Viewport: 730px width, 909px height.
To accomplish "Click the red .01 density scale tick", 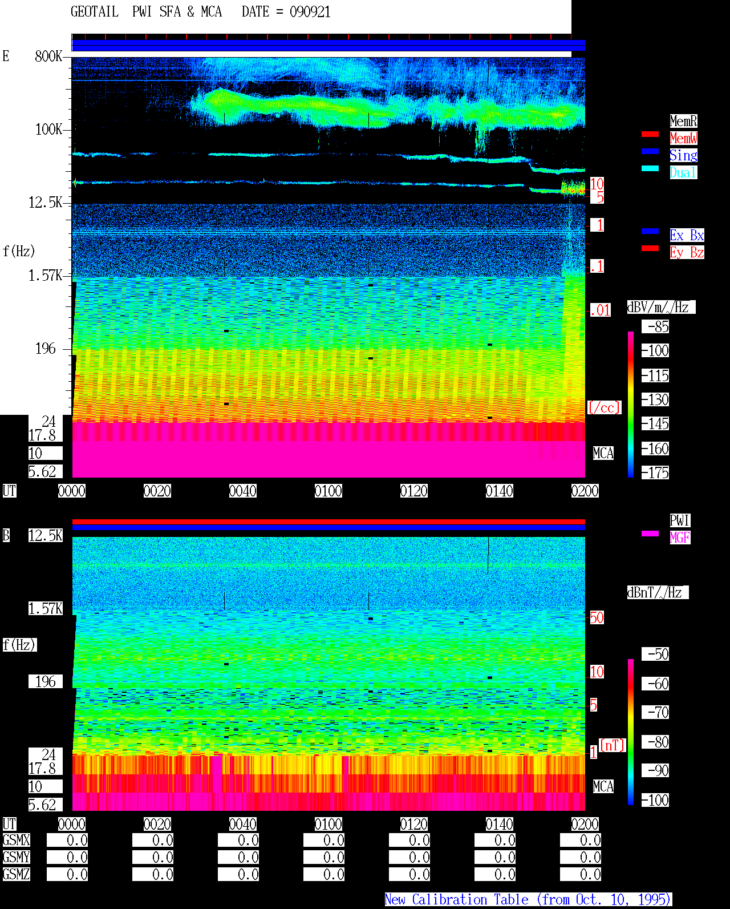I will pyautogui.click(x=600, y=310).
